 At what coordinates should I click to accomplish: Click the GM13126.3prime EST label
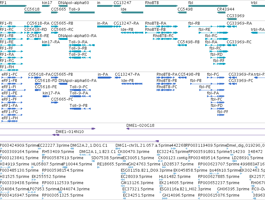pyautogui.click(x=137, y=183)
